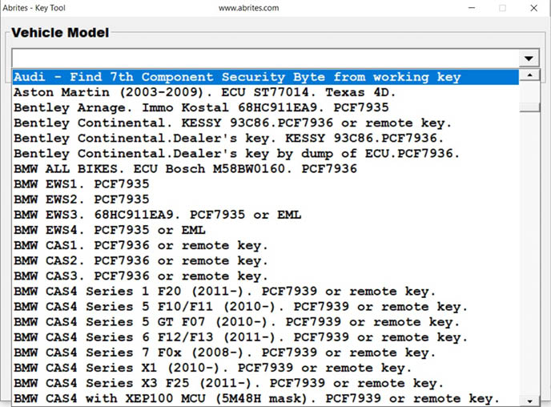Viewport: 551px width, 407px height.
Task: Select BMW CAS1 PCF7936 or remote key
Action: click(140, 245)
